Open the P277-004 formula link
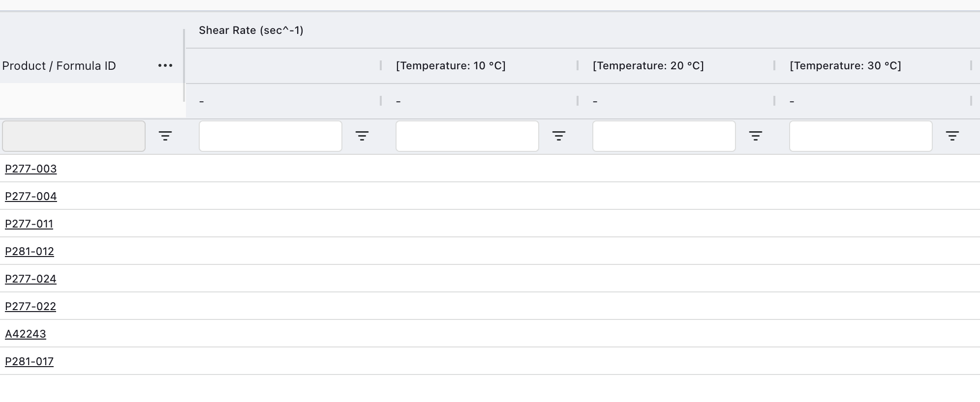Screen dimensions: 980x402 click(x=31, y=196)
